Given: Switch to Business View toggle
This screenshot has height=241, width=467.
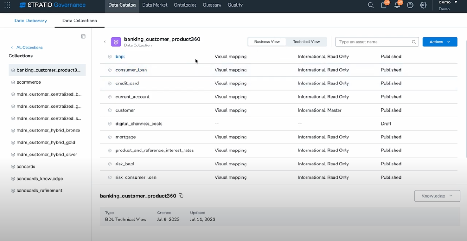Looking at the screenshot, I should point(267,42).
